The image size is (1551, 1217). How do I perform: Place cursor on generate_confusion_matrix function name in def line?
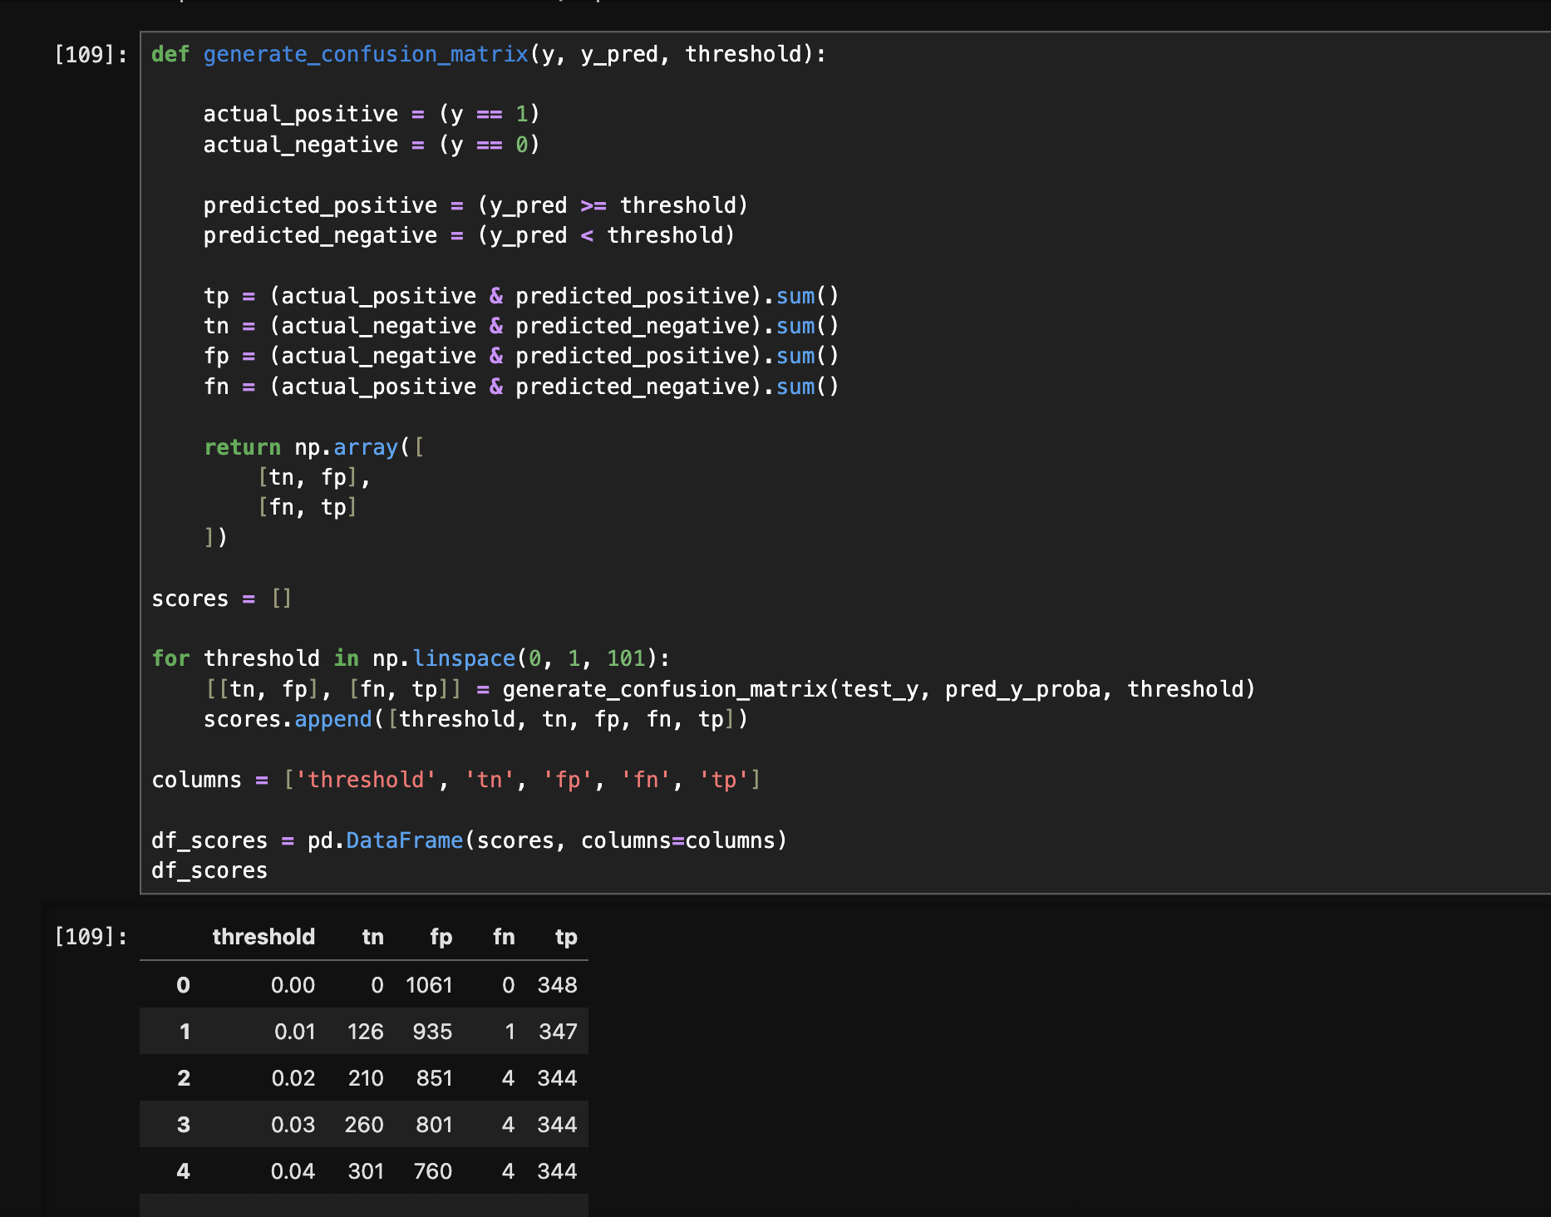pos(365,55)
